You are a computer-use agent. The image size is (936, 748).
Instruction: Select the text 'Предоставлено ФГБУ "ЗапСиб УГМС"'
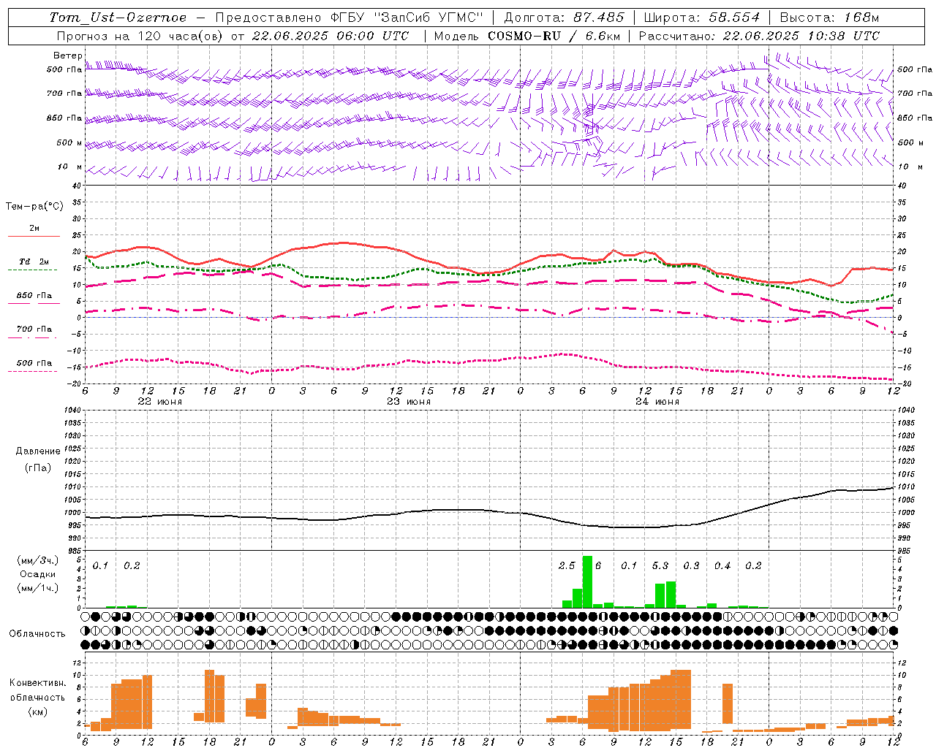[350, 18]
